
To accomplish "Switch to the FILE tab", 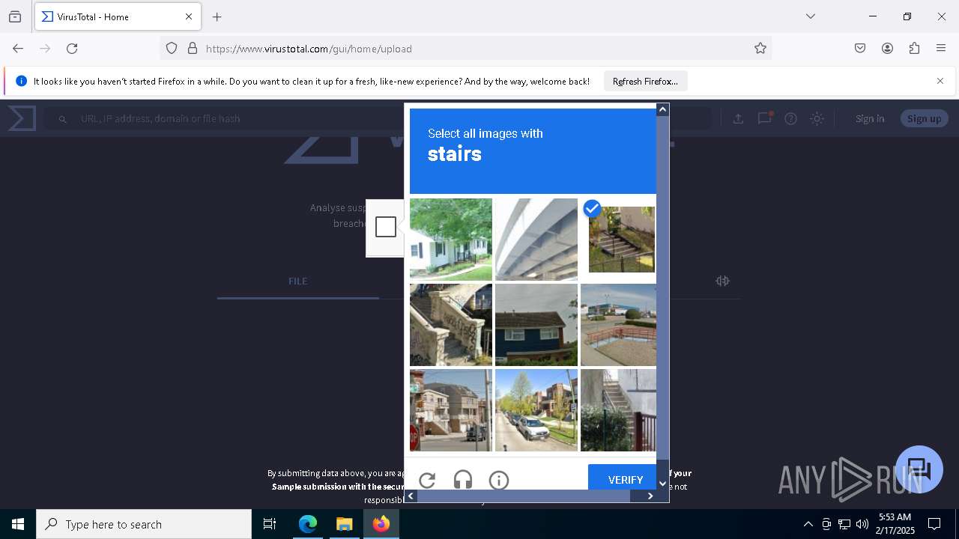I will coord(297,281).
